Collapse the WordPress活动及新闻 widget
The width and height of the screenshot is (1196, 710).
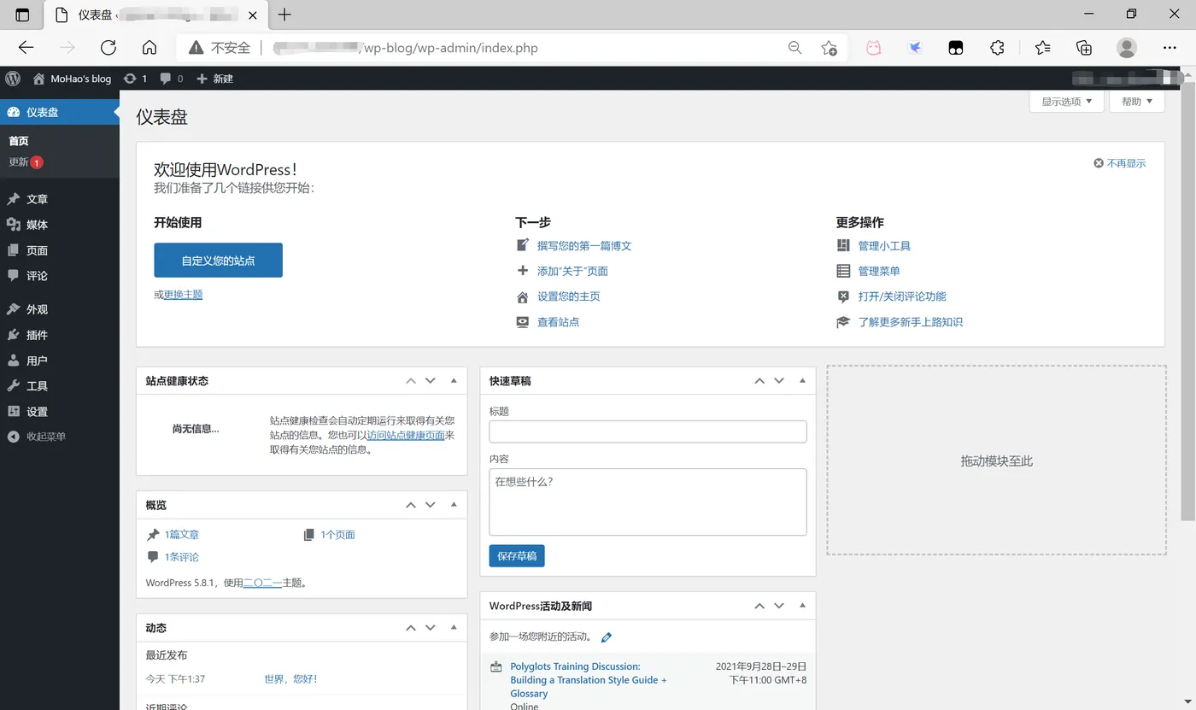point(802,606)
